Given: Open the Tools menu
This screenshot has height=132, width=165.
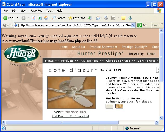Looking at the screenshot, I should point(50,11).
